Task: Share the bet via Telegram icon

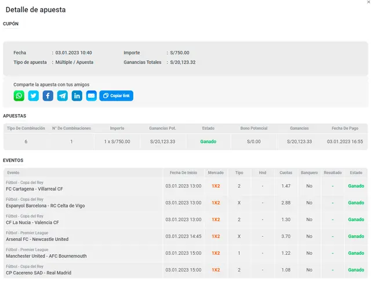Action: (x=63, y=96)
